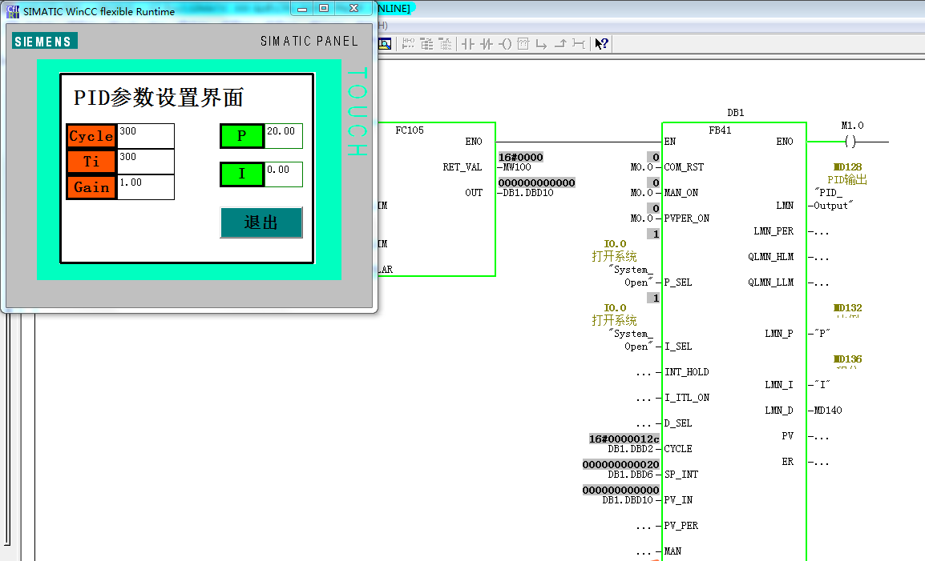Click the 退出 exit button
Screen dimensions: 925x561
261,222
